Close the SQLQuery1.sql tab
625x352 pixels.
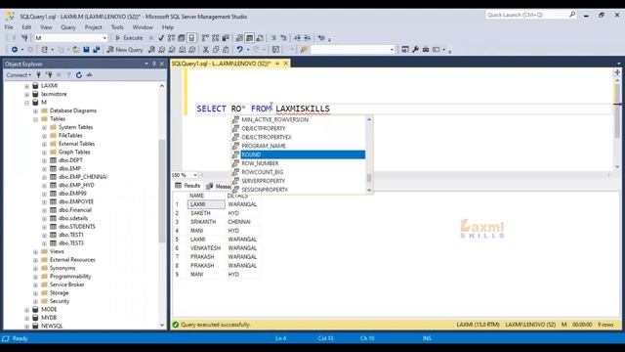pos(286,64)
